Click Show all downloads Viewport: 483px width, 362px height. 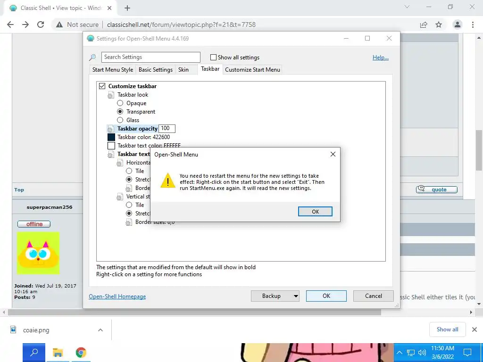[447, 329]
